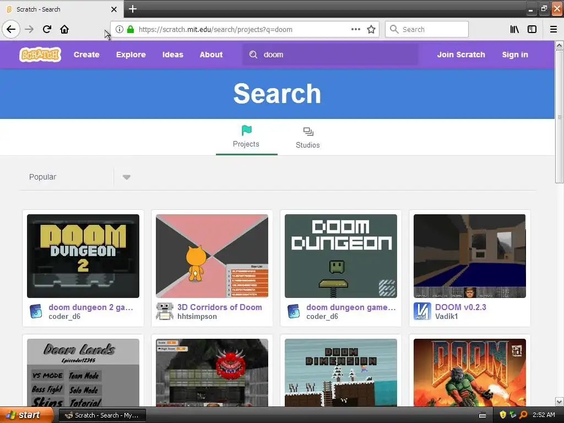Open the DOOM v0.2.3 3D room thumbnail
This screenshot has width=564, height=423.
[x=469, y=256]
